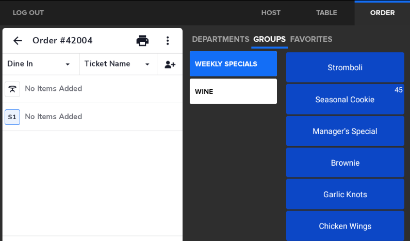Add Chicken Wings to the order
Image resolution: width=410 pixels, height=241 pixels.
pyautogui.click(x=345, y=226)
